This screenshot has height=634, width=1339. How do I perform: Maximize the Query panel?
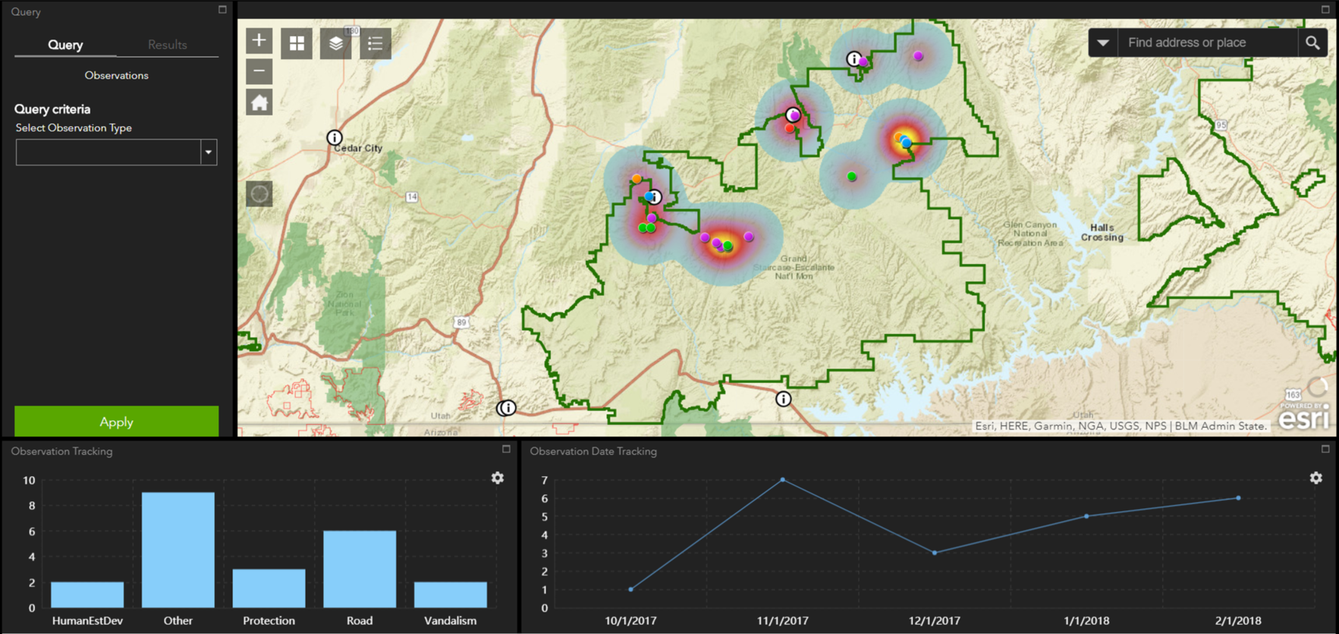(222, 10)
